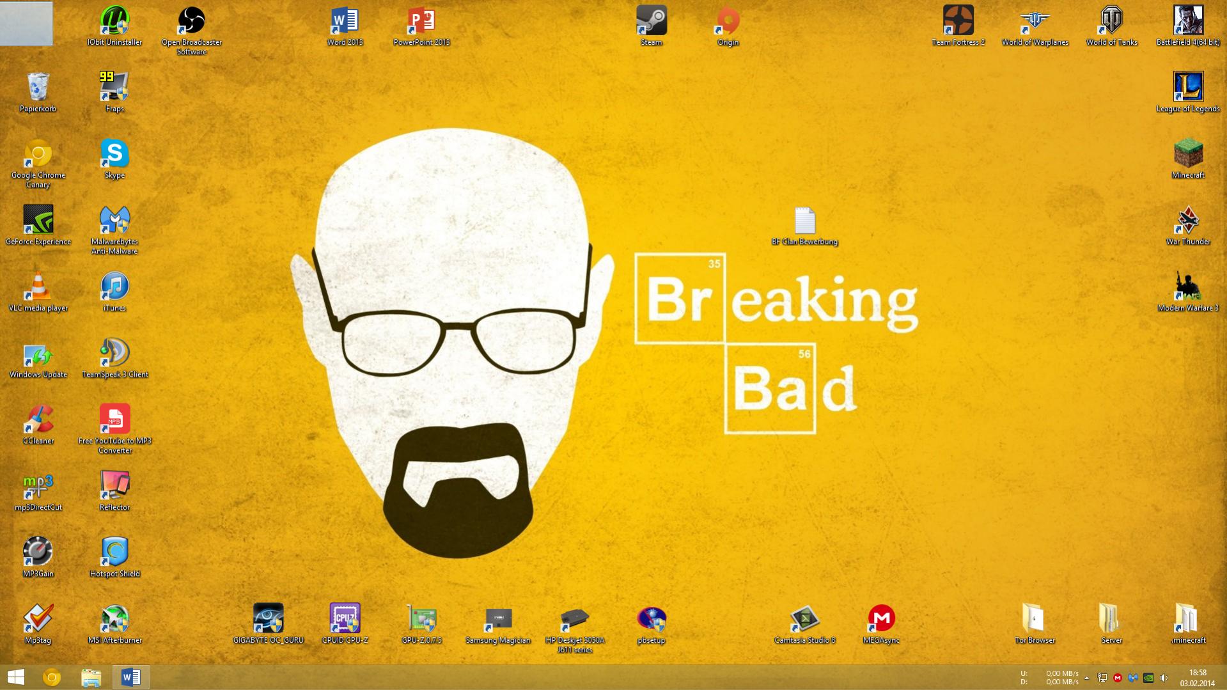Select the VLC media player cone icon
Viewport: 1227px width, 690px height.
[38, 292]
